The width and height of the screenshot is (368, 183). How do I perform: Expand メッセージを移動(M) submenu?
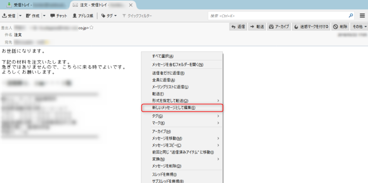182,138
